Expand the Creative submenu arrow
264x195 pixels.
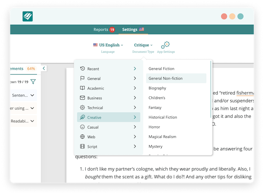coord(135,117)
